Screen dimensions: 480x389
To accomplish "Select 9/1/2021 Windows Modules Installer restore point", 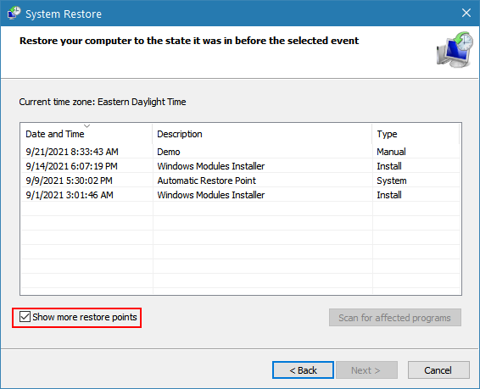I will click(241, 195).
